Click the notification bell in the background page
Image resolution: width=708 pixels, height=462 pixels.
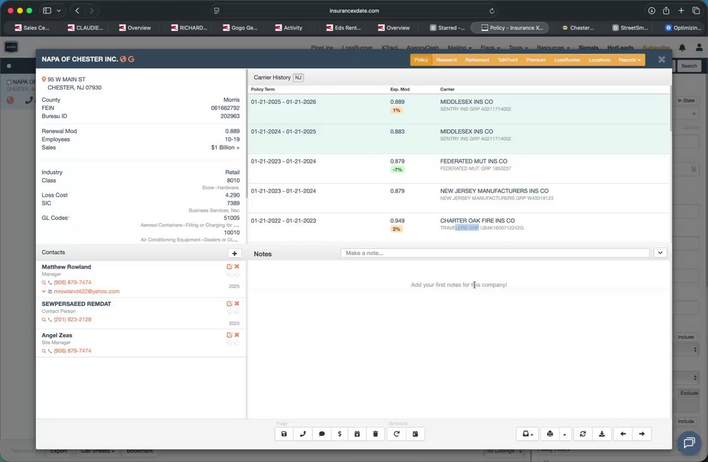[x=683, y=48]
